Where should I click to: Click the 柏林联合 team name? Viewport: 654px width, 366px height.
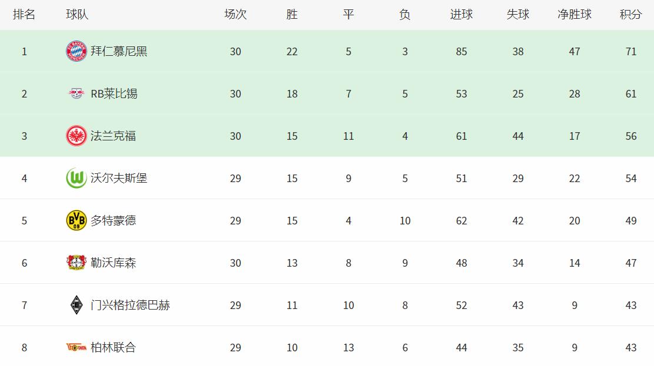pyautogui.click(x=113, y=347)
